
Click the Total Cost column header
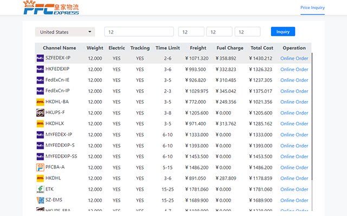tap(262, 48)
